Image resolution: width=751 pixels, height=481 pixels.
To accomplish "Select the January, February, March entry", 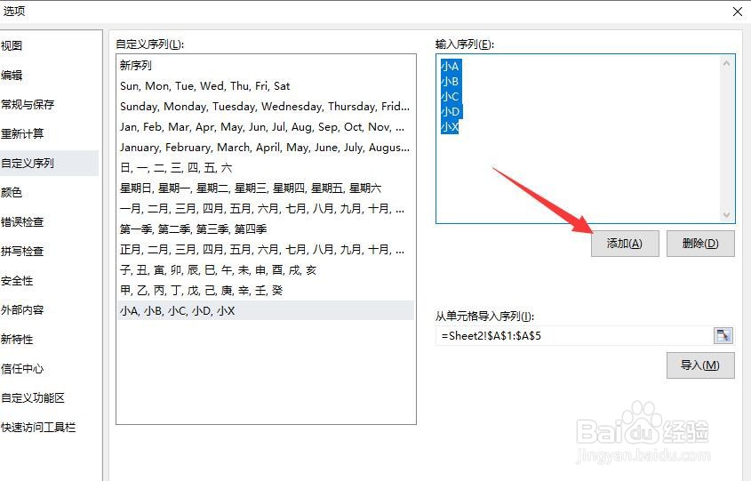I will pyautogui.click(x=266, y=147).
